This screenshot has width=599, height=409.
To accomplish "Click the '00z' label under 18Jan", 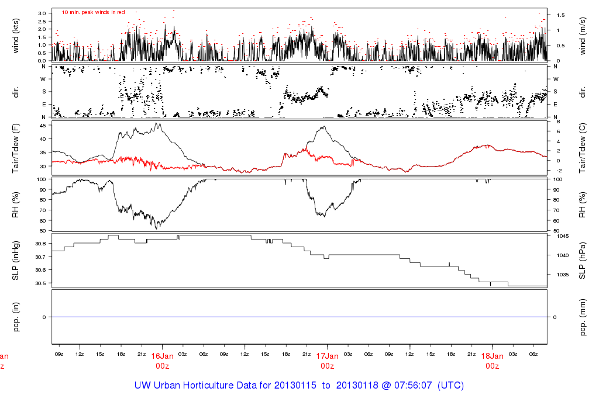I will point(493,366).
